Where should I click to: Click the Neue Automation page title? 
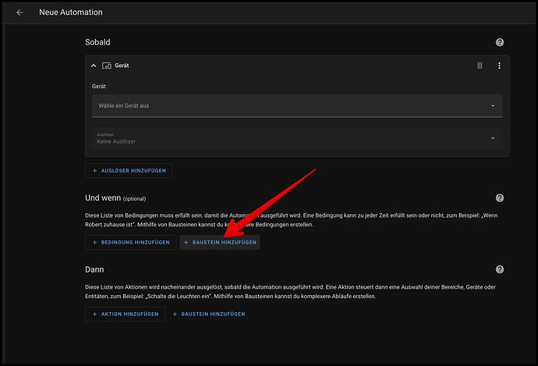pos(70,12)
